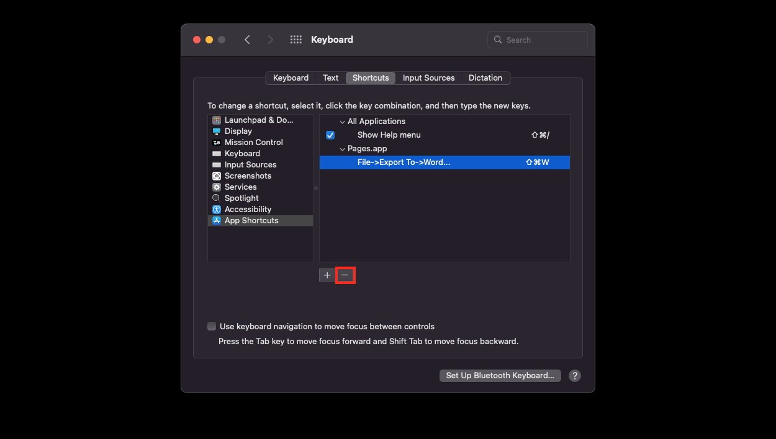Add a new shortcut with plus button

(327, 275)
